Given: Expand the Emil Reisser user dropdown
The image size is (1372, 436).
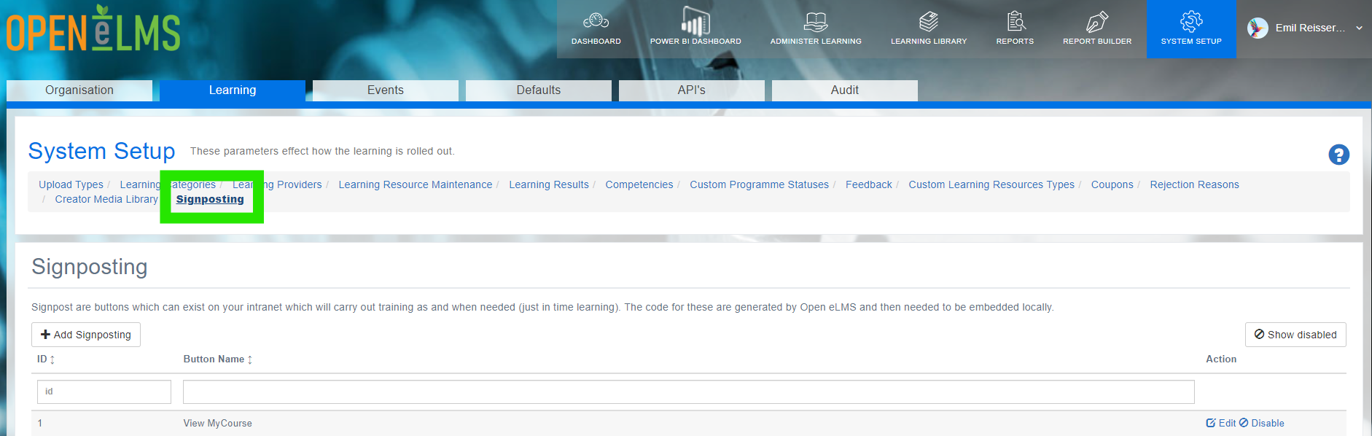Looking at the screenshot, I should click(x=1359, y=28).
